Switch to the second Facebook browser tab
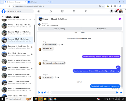Image resolution: width=126 pixels, height=101 pixels. pos(39,2)
